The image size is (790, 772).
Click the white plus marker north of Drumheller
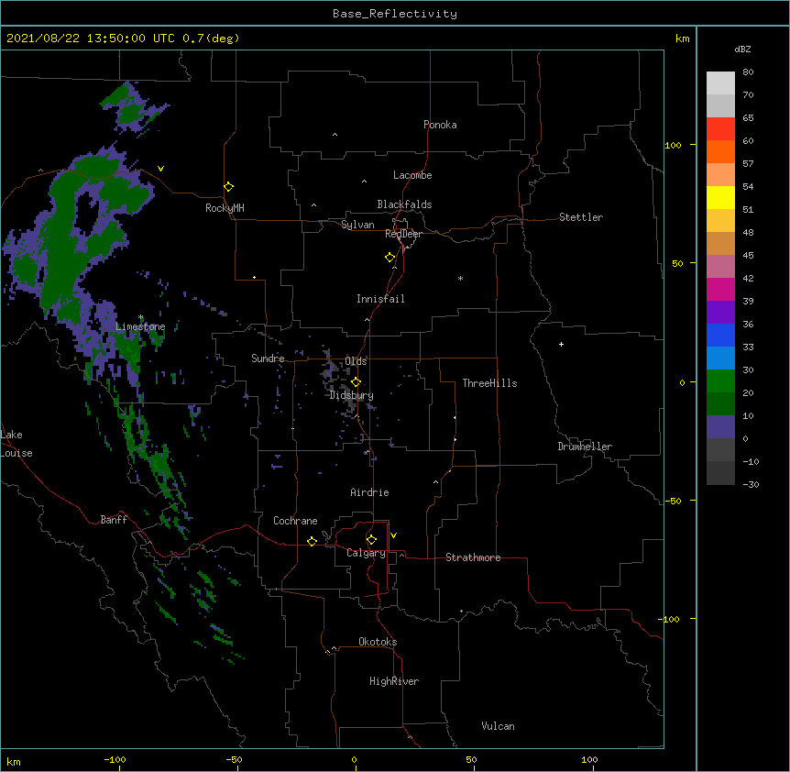(x=561, y=344)
